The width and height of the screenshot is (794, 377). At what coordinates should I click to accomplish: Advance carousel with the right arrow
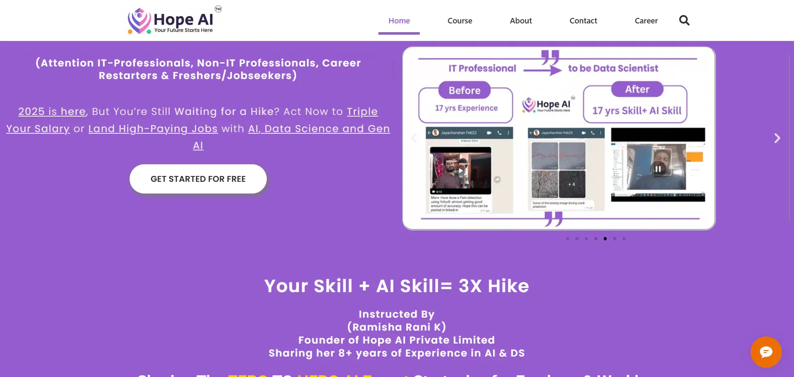coord(777,138)
